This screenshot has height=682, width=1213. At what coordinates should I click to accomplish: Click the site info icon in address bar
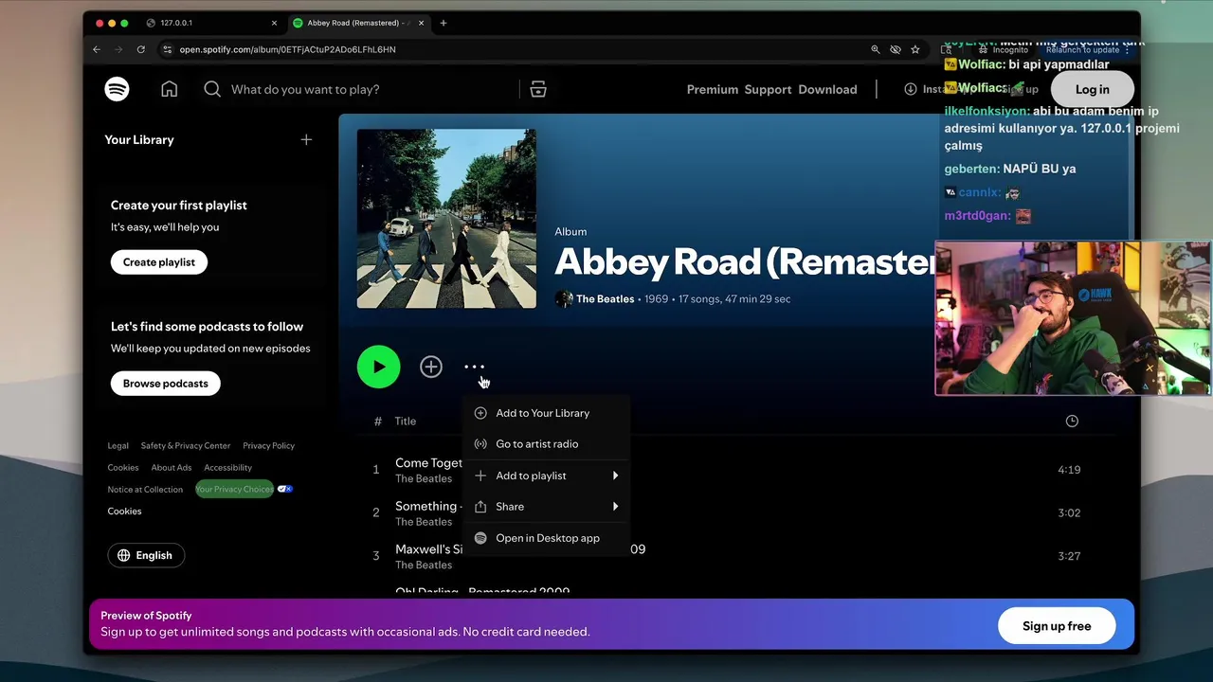coord(168,49)
